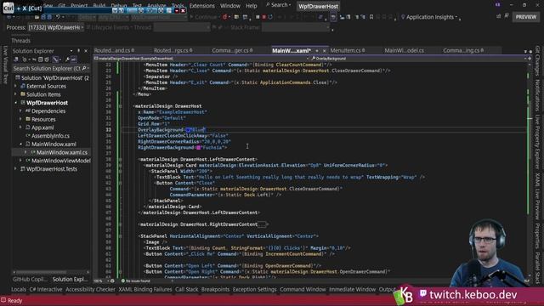Click the Blue color swatch on OverlayBackground

189,130
